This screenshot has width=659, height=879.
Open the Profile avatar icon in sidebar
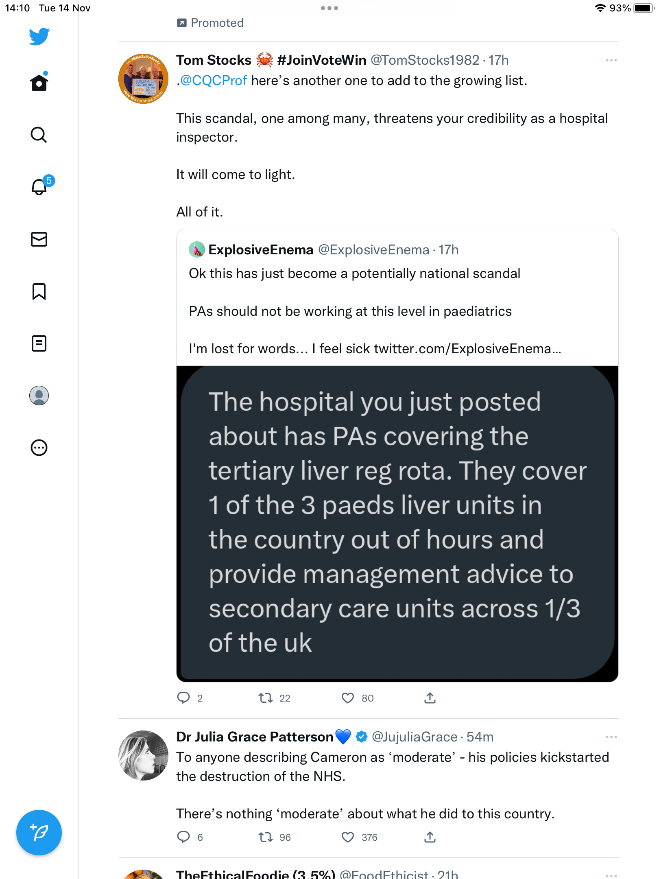click(x=39, y=396)
